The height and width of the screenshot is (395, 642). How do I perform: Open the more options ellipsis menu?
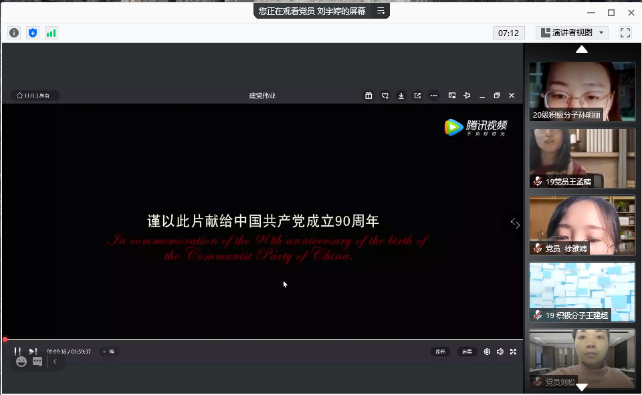point(433,96)
